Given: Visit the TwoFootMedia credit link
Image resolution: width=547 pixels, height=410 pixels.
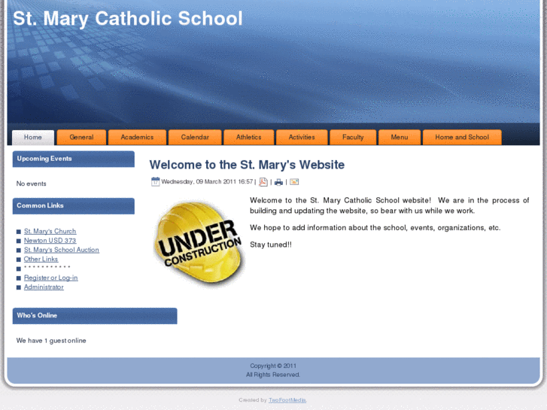Looking at the screenshot, I should pyautogui.click(x=287, y=400).
